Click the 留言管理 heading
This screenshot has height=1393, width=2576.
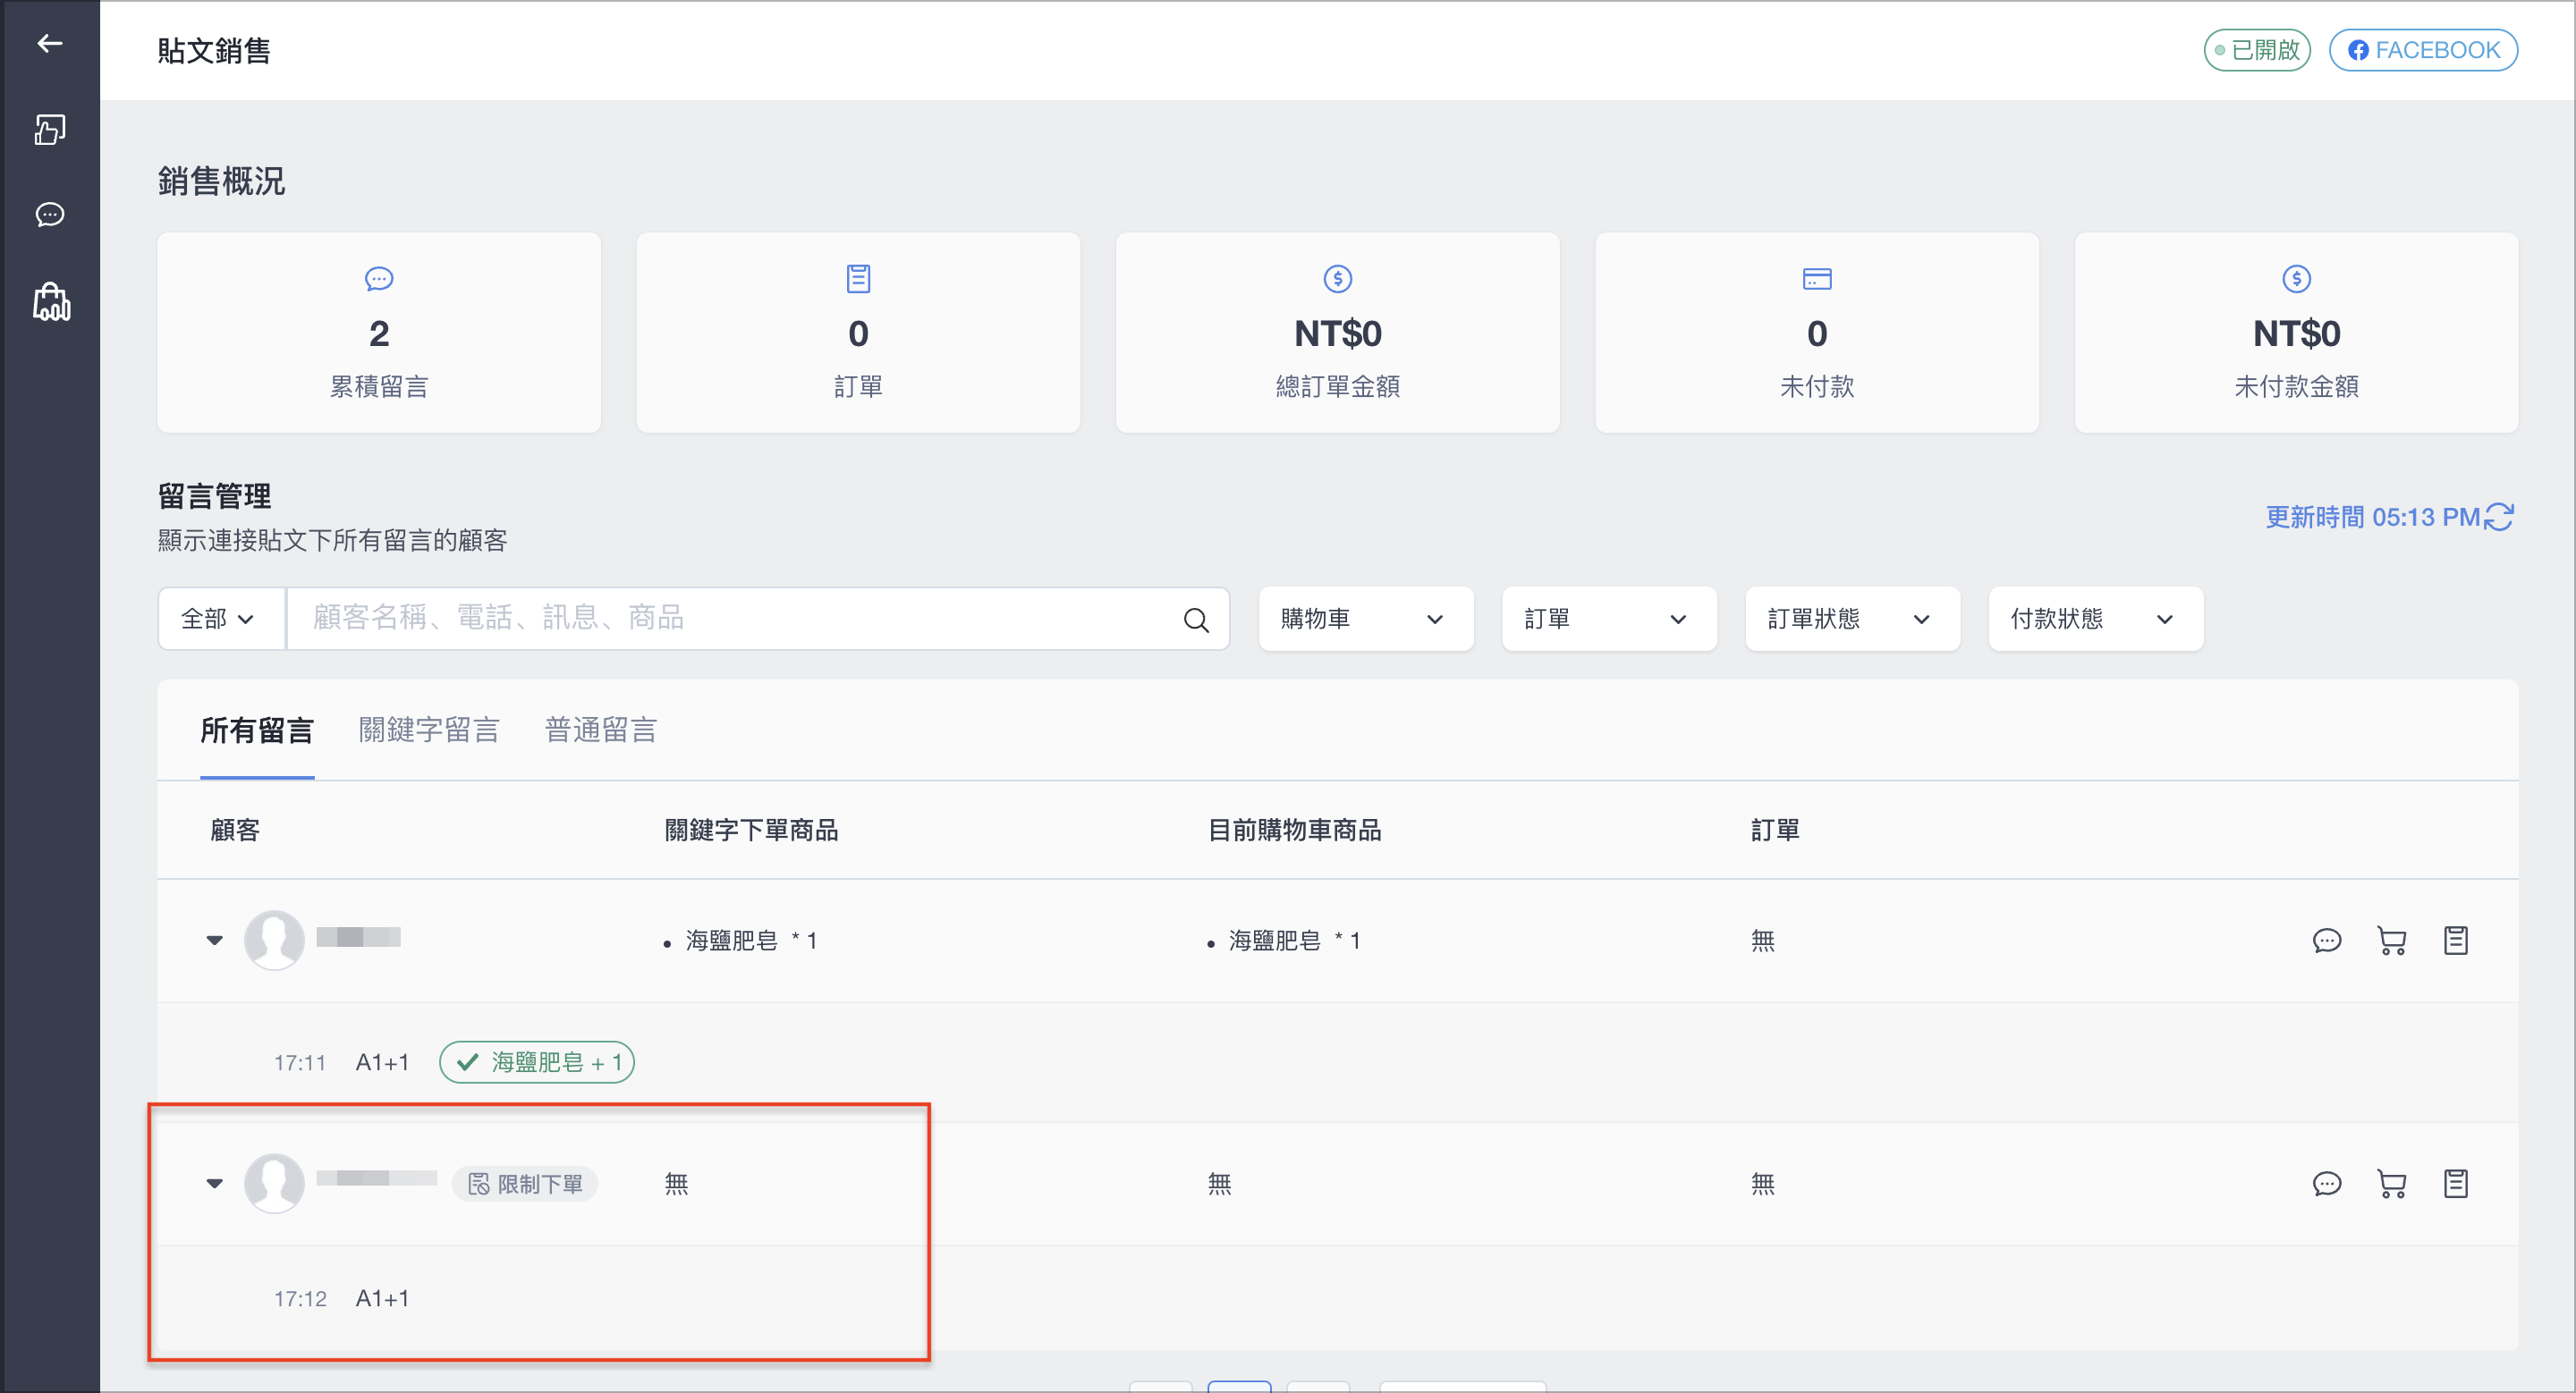pos(214,495)
